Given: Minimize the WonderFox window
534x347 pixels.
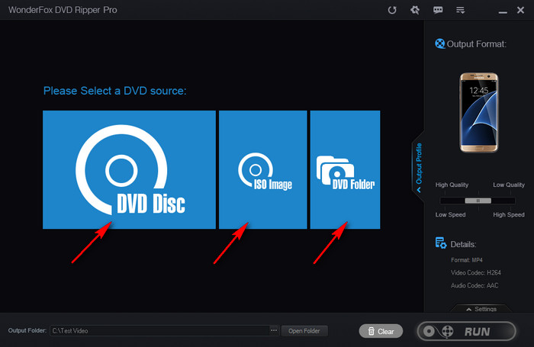Looking at the screenshot, I should (x=503, y=11).
